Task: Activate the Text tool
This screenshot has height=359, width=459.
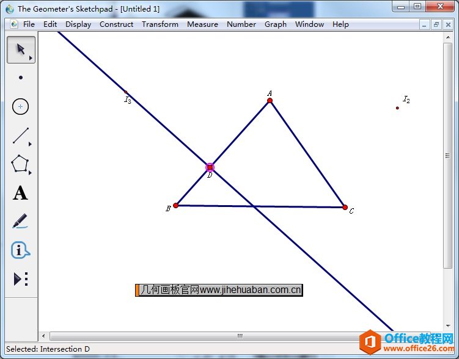Action: (x=21, y=194)
